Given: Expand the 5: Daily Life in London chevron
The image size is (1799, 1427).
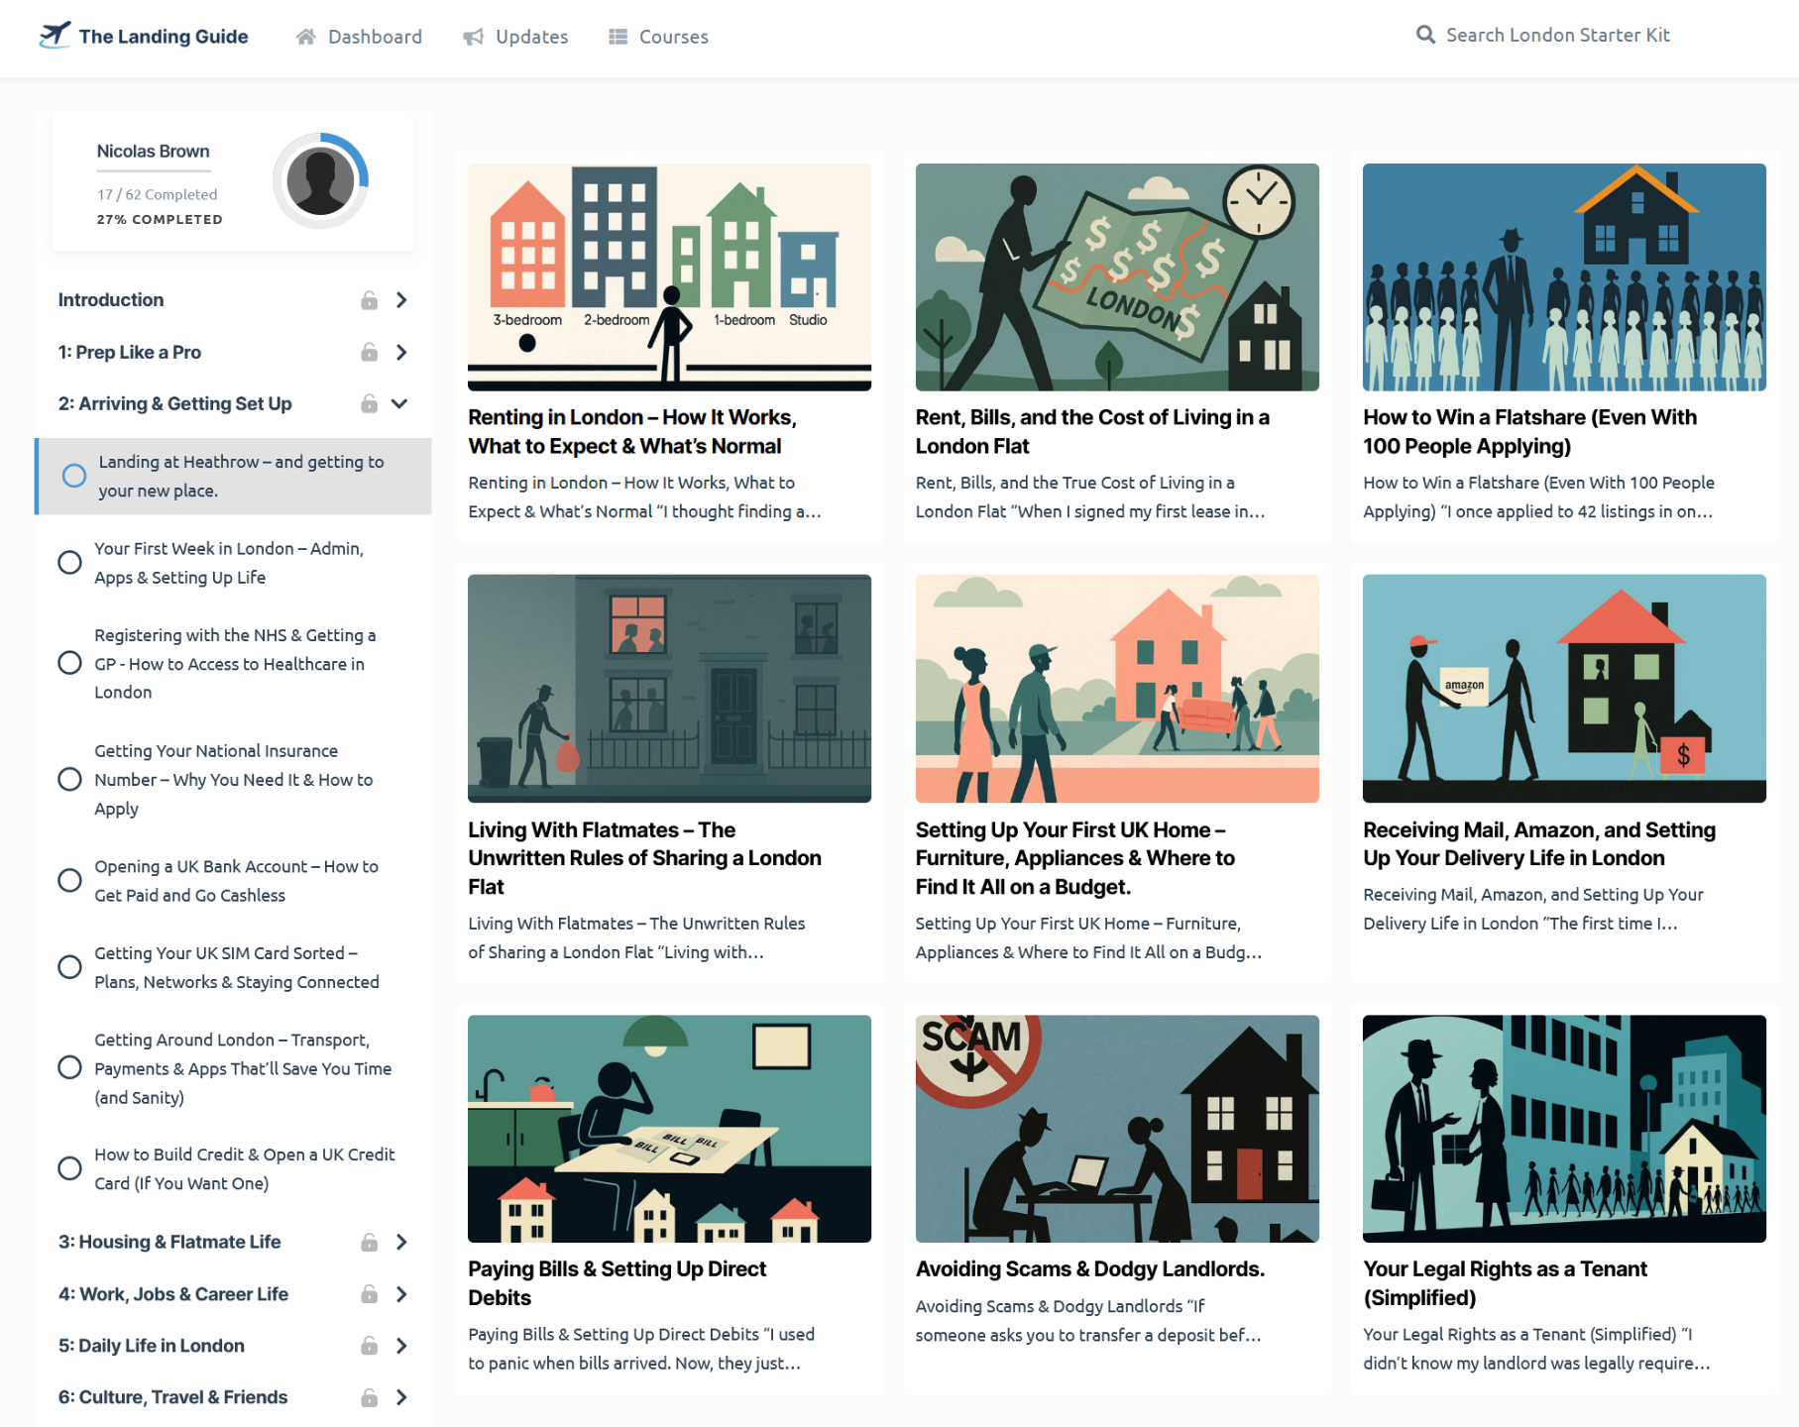Looking at the screenshot, I should [x=401, y=1346].
